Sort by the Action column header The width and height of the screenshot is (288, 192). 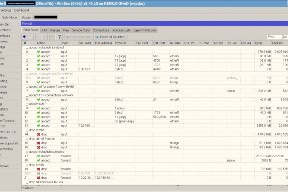48,43
